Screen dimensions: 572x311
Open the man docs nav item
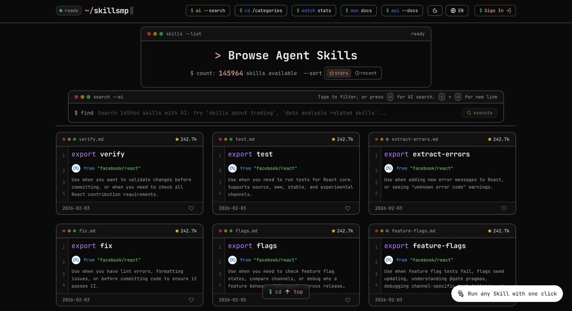(x=359, y=10)
